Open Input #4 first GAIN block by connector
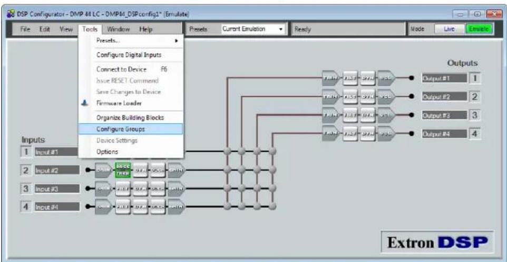The image size is (507, 262). (x=103, y=206)
